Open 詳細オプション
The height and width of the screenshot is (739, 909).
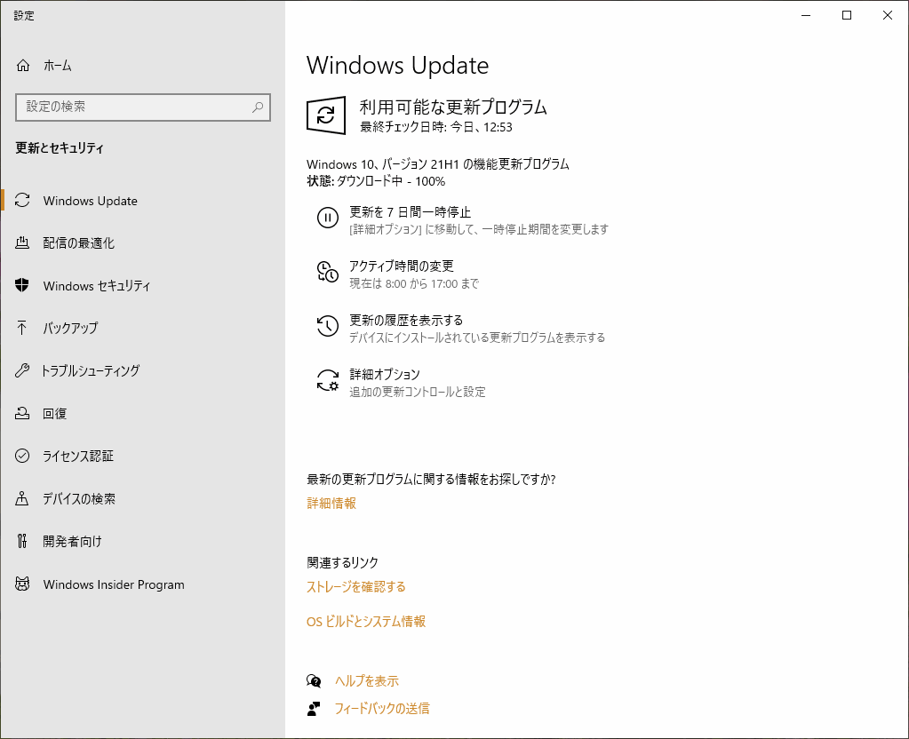(x=385, y=375)
